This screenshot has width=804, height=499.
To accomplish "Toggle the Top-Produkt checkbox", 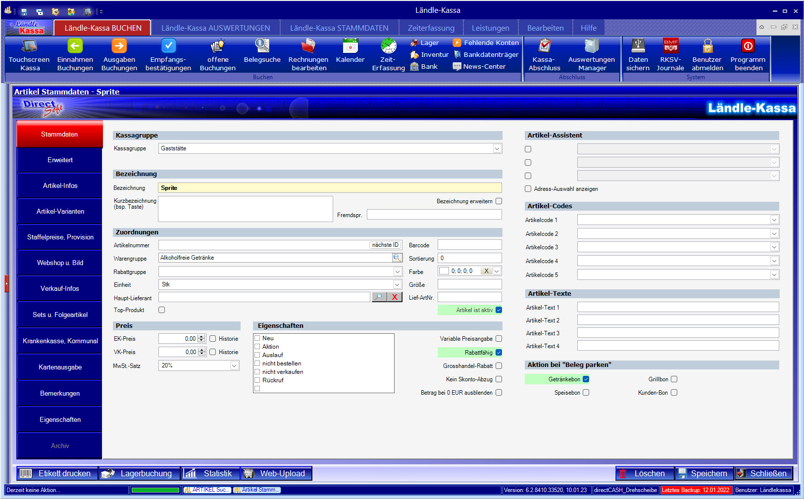I will 161,310.
